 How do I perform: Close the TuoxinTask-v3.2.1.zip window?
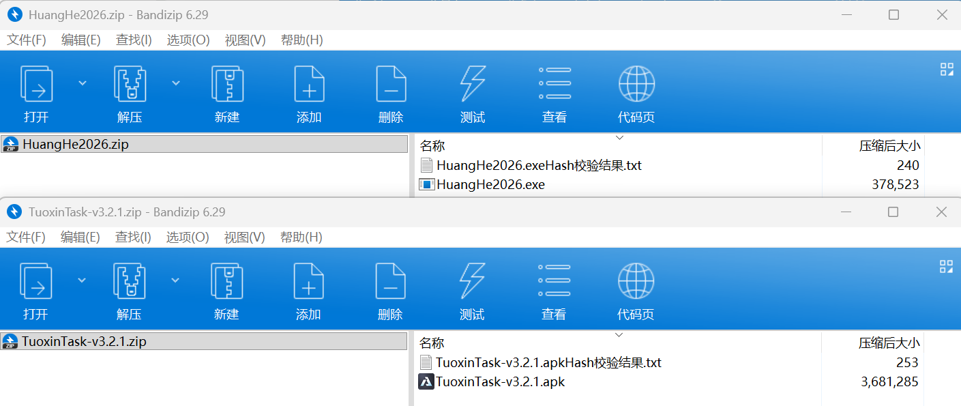click(x=941, y=212)
